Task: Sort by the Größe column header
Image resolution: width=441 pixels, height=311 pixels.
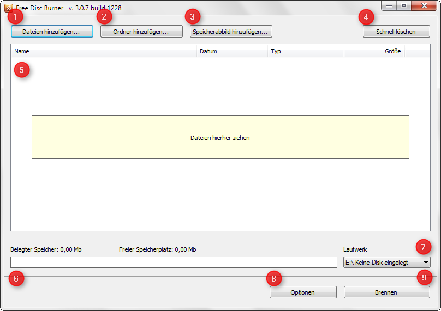Action: click(374, 51)
